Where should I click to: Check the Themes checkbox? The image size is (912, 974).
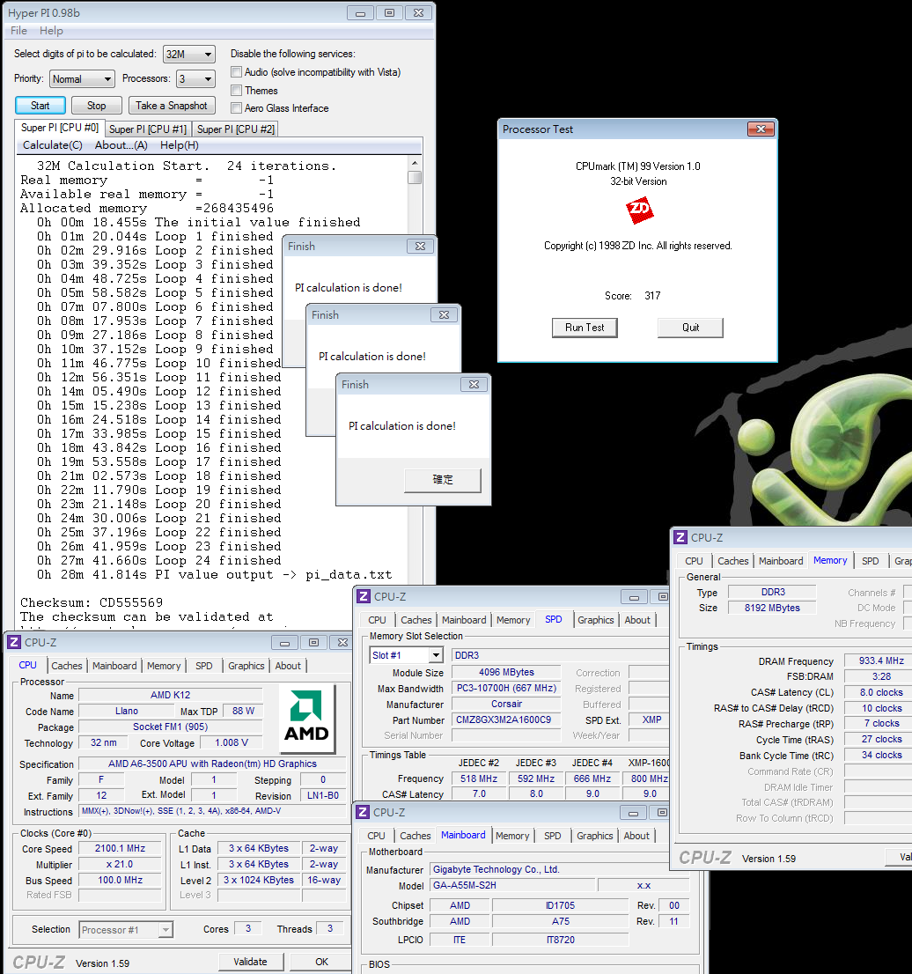click(236, 90)
